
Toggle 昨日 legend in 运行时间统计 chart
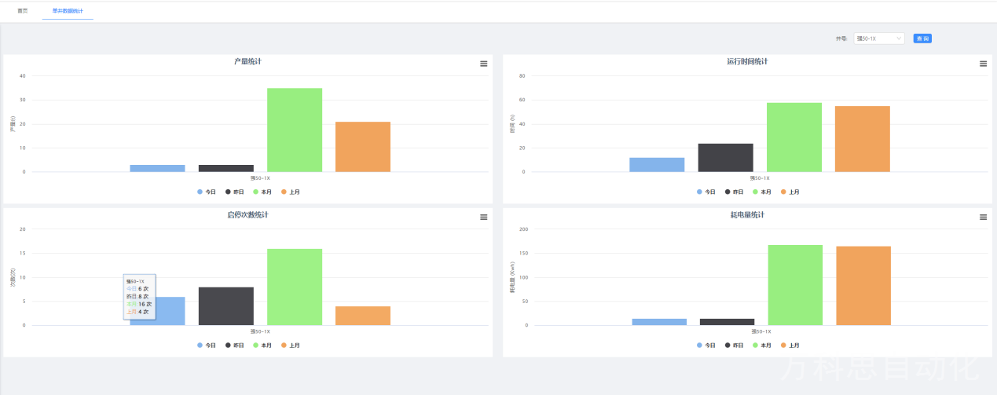pos(734,192)
